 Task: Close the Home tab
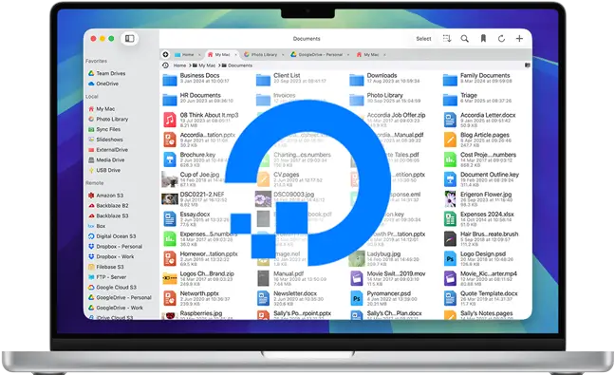(x=199, y=54)
